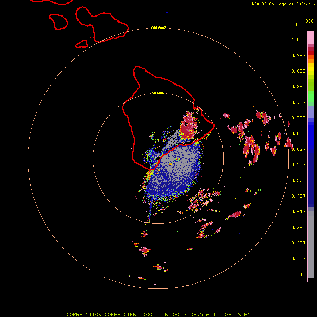Viewport: 317px width, 317px height.
Task: Click the 0.787 scale value
Action: pos(298,102)
